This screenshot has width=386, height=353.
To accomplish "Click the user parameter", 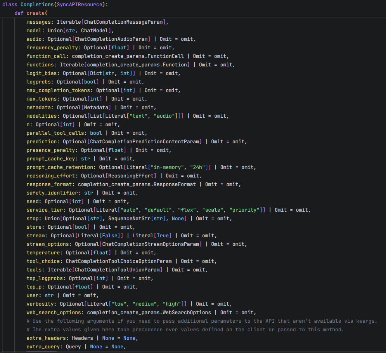I will 33,295.
